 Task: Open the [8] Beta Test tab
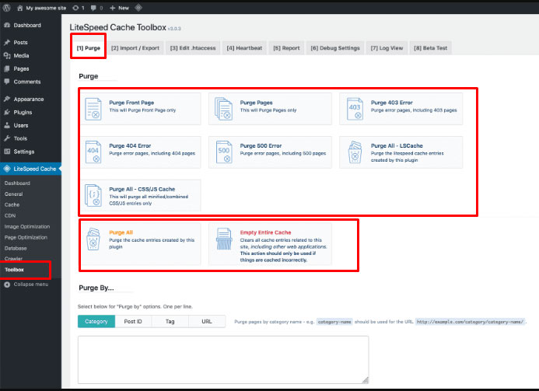pyautogui.click(x=430, y=48)
